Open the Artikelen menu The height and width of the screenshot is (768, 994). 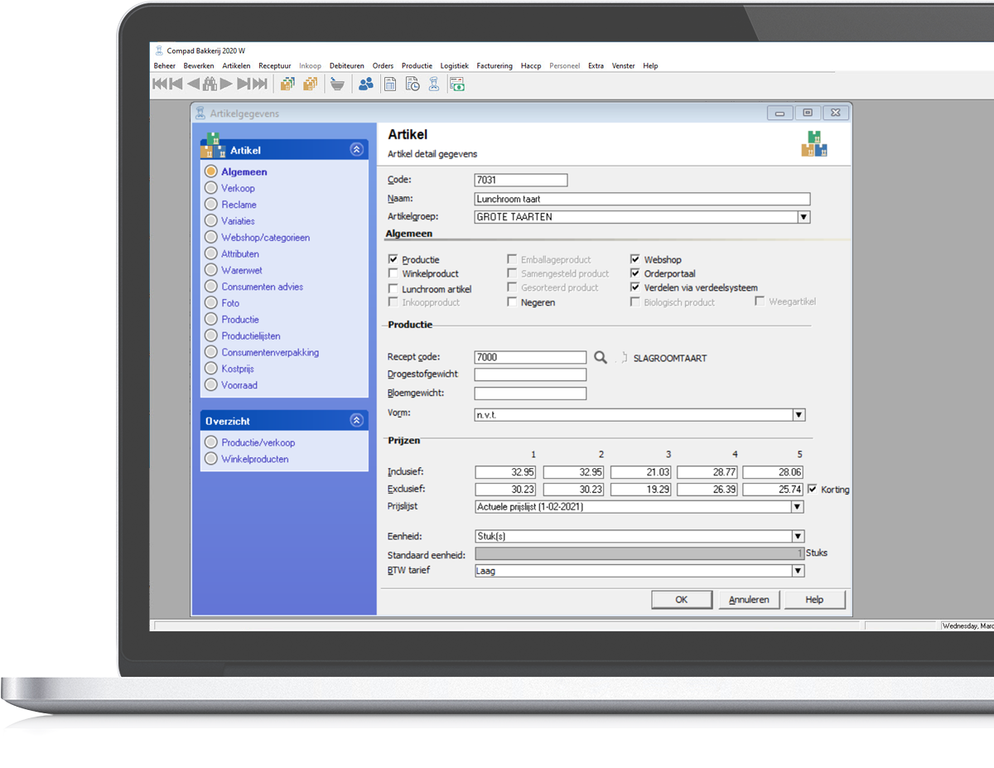point(236,65)
